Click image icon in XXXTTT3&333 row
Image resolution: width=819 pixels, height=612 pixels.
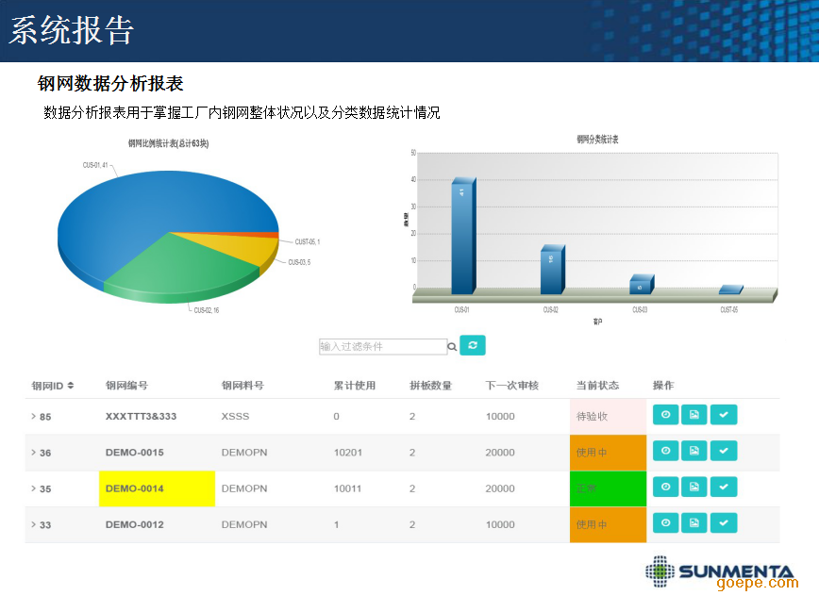(x=694, y=415)
